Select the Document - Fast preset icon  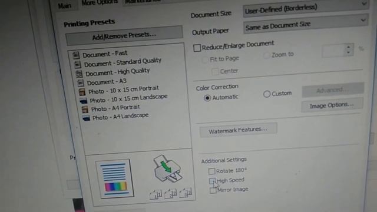click(76, 55)
